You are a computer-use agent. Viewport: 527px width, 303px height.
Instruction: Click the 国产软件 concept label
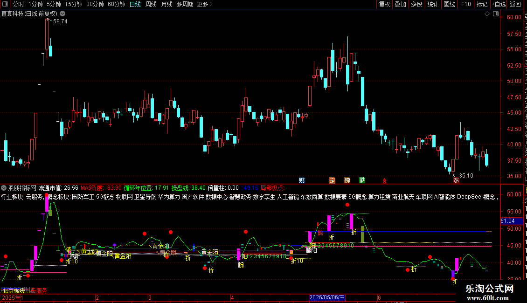tap(193, 197)
